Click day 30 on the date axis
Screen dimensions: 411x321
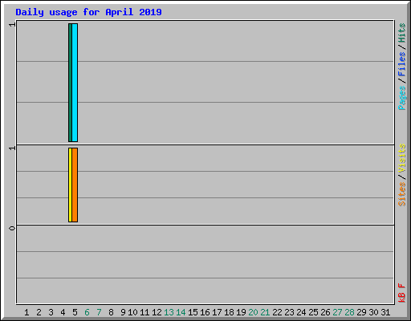tap(373, 312)
